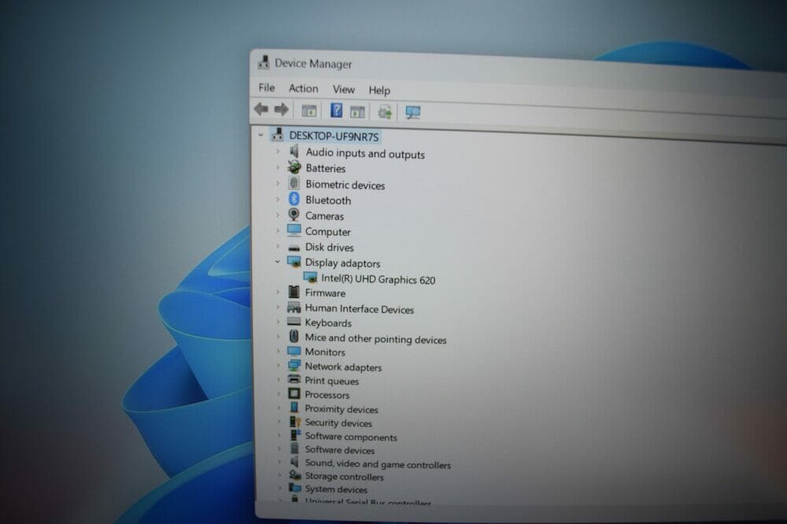Select the Monitors label
The height and width of the screenshot is (524, 787).
coord(325,352)
